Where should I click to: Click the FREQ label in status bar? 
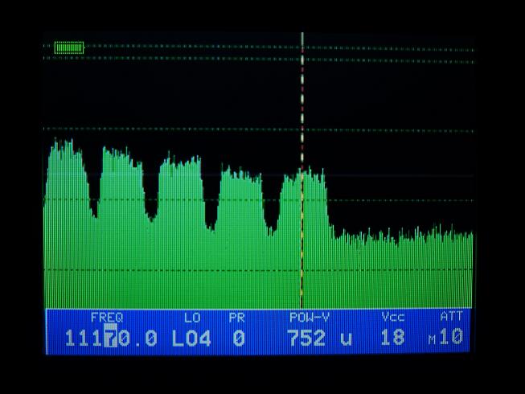click(x=106, y=318)
